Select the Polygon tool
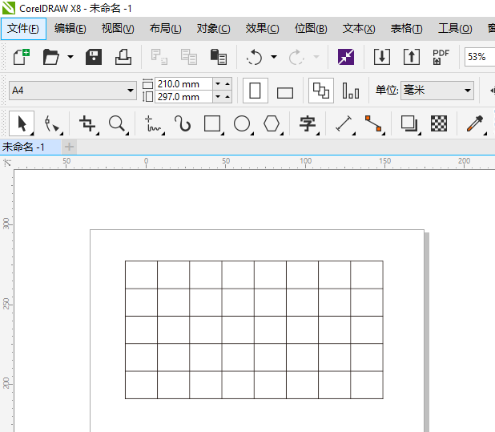The image size is (495, 432). point(272,123)
